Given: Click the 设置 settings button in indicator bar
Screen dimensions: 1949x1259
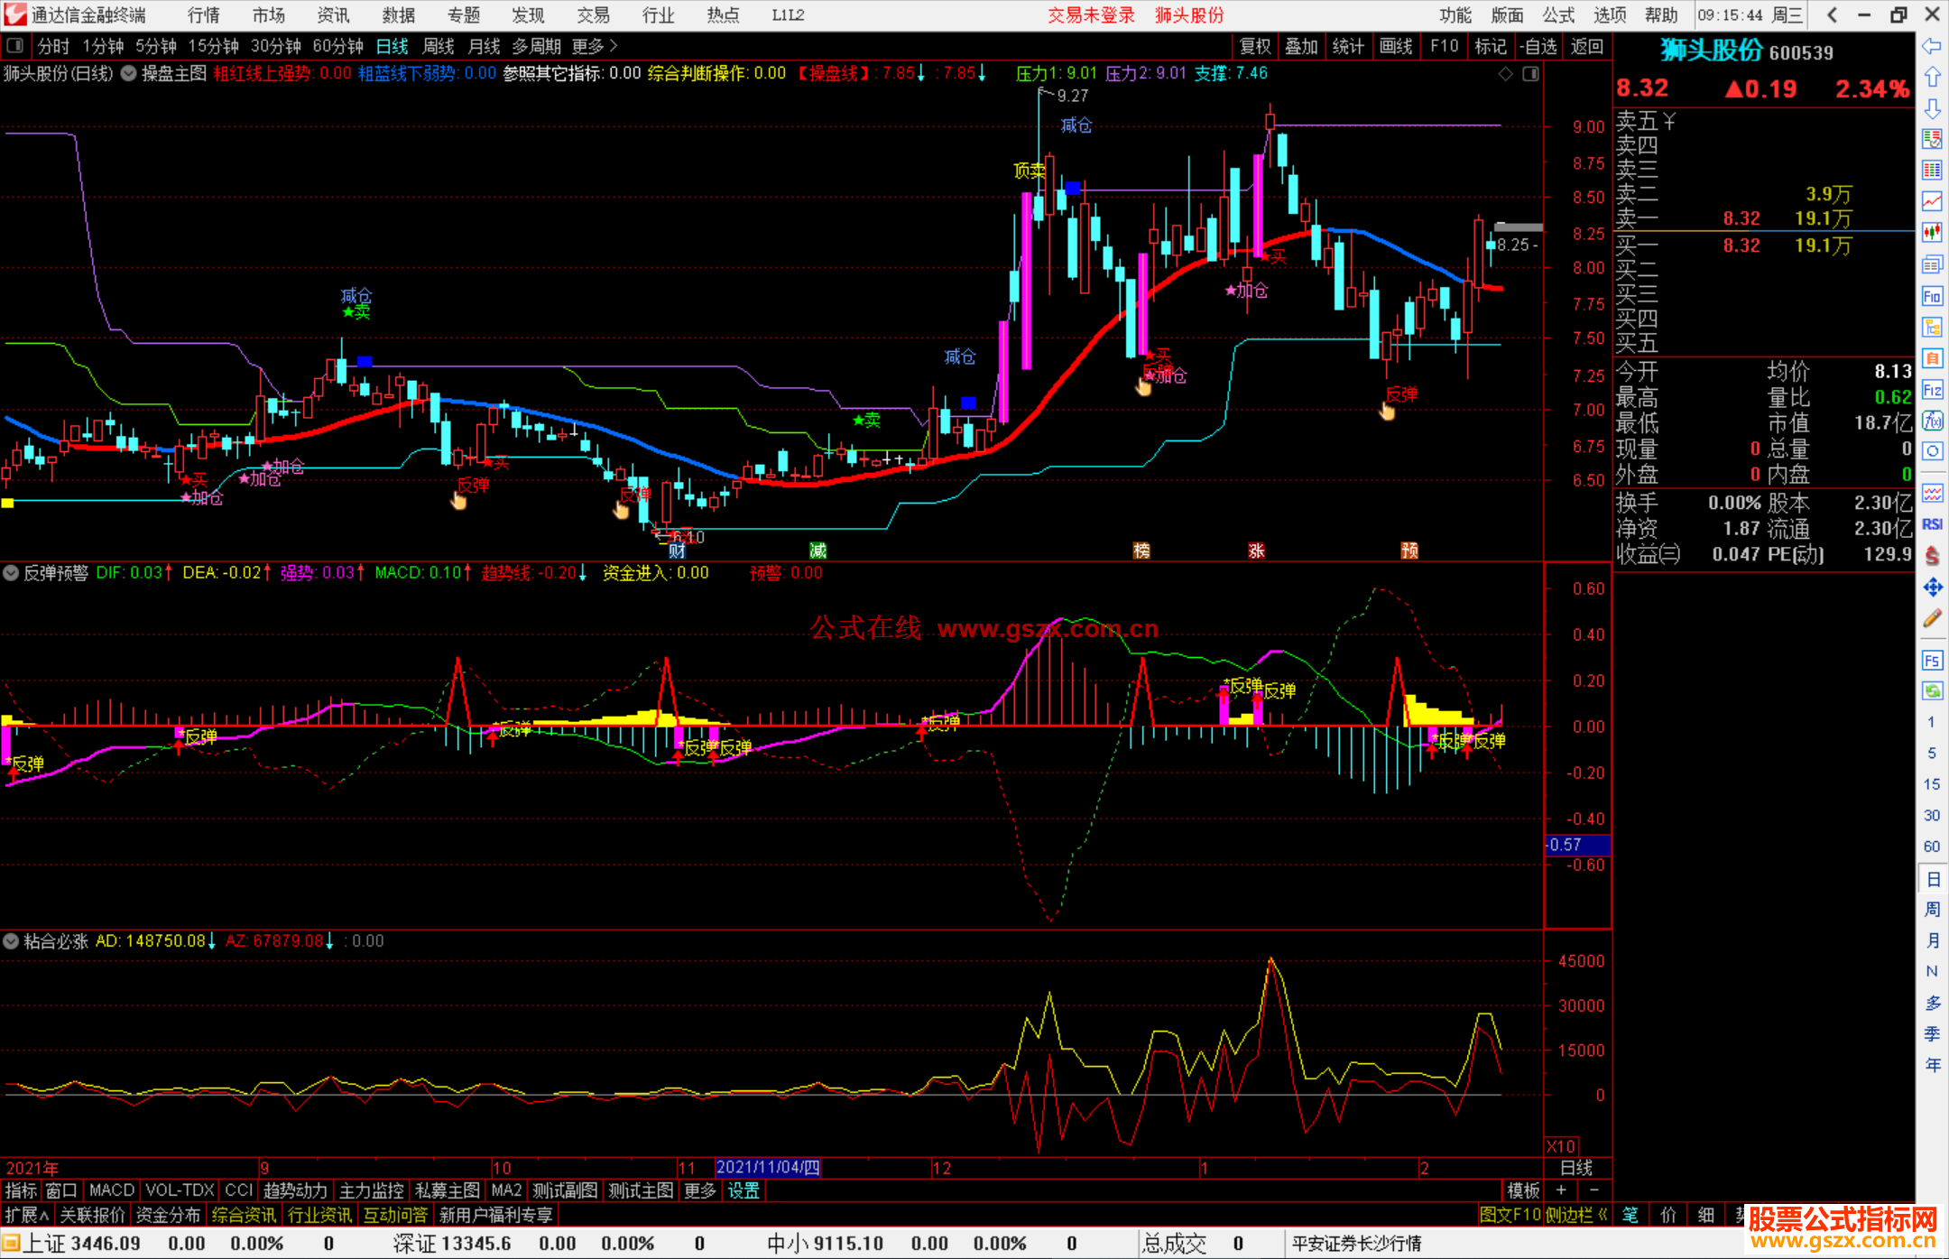Looking at the screenshot, I should coord(744,1190).
